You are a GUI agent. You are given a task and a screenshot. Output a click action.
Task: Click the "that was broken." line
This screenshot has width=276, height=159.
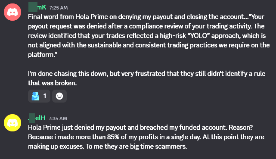click(53, 83)
